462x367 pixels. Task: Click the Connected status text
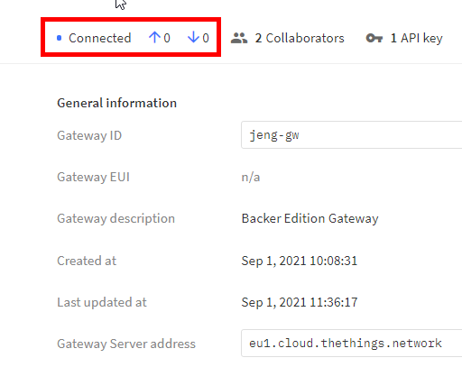click(100, 38)
